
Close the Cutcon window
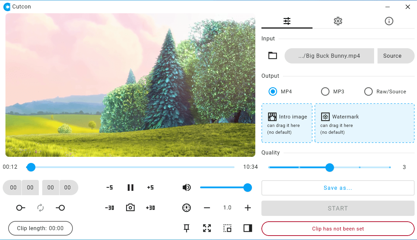[408, 7]
